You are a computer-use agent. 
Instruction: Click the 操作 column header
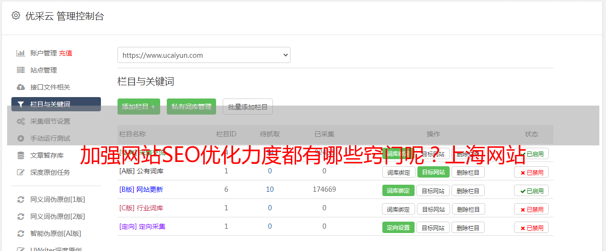point(434,134)
